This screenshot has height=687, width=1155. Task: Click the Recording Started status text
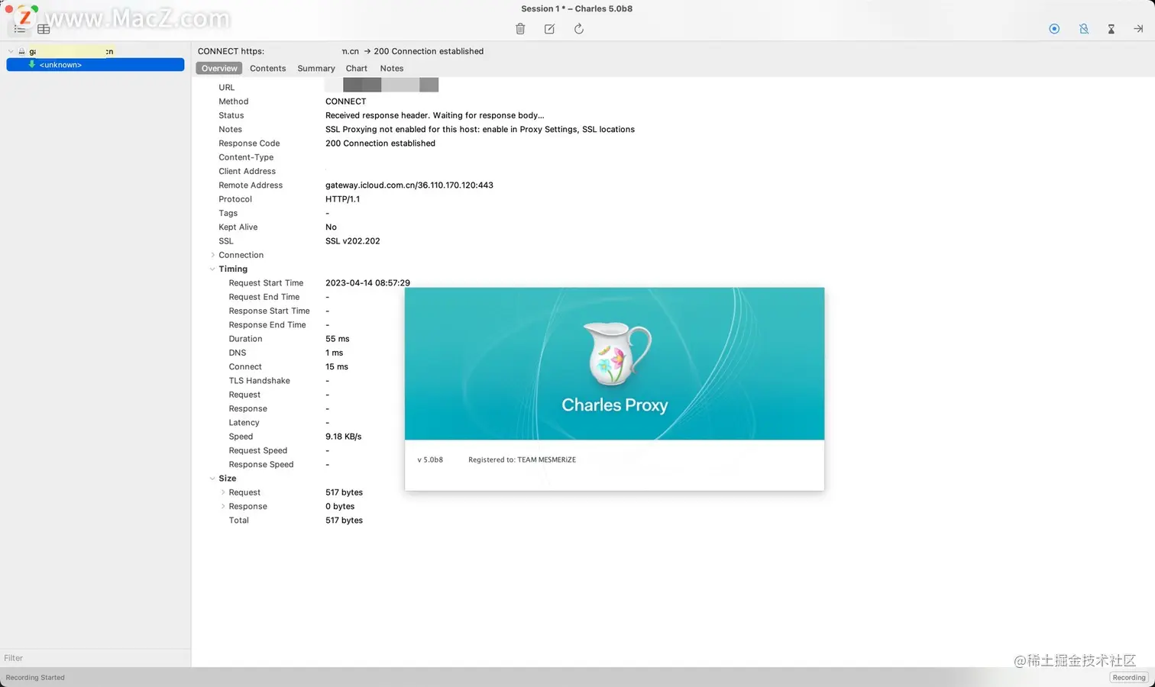(35, 678)
